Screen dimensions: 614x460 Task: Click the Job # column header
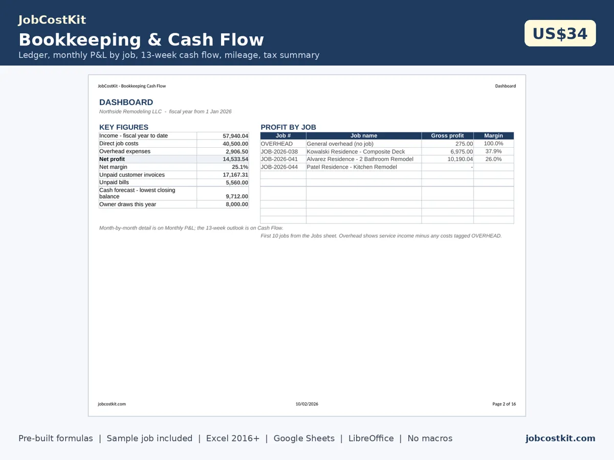click(283, 135)
